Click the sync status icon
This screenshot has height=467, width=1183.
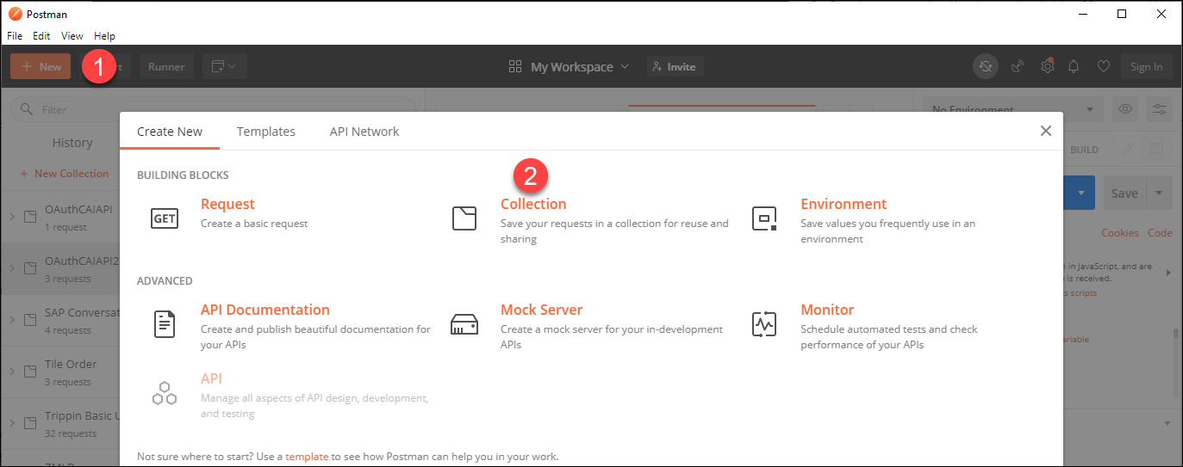[986, 66]
